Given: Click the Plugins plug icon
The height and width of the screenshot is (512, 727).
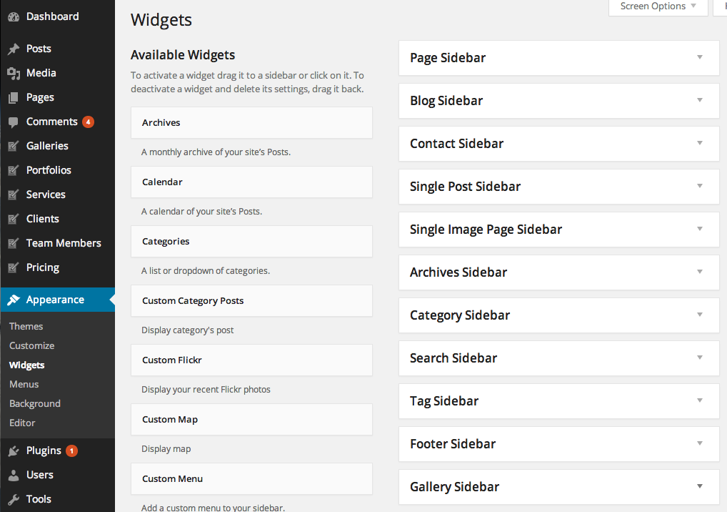Looking at the screenshot, I should [14, 451].
